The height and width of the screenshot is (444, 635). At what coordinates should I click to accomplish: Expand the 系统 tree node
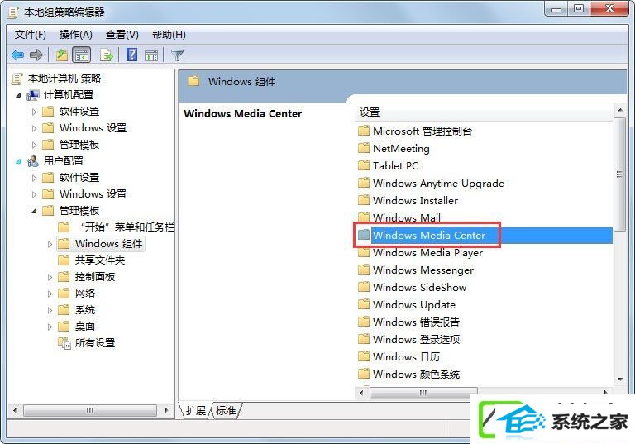(x=50, y=310)
